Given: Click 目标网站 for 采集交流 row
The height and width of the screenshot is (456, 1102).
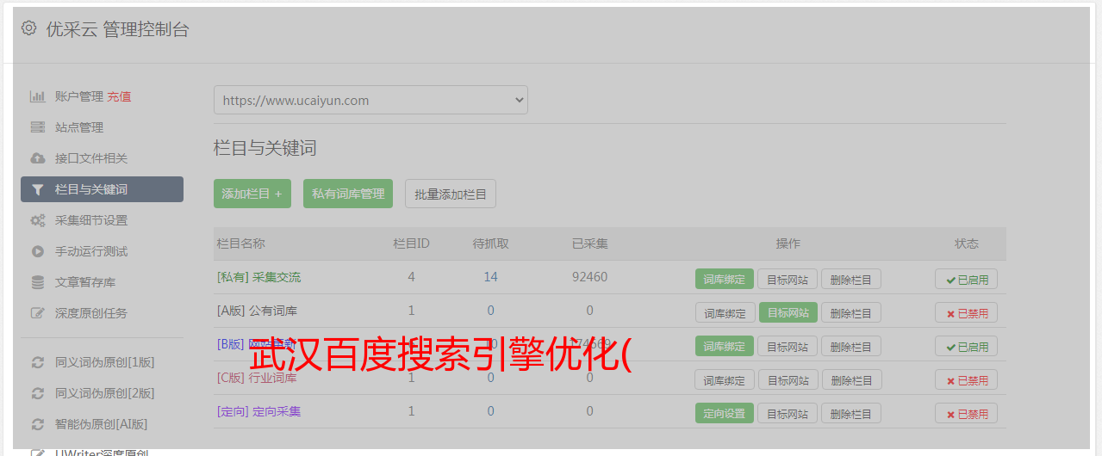Looking at the screenshot, I should point(788,279).
